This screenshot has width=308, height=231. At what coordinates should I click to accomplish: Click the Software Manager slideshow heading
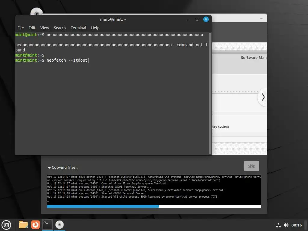click(254, 57)
